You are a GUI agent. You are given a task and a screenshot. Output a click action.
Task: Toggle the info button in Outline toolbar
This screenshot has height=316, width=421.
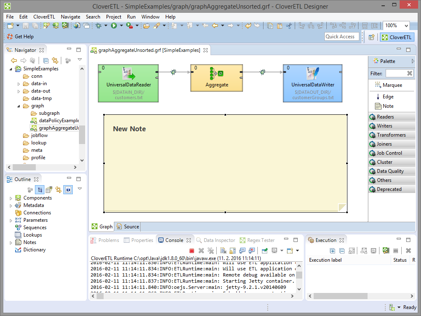tap(68, 190)
